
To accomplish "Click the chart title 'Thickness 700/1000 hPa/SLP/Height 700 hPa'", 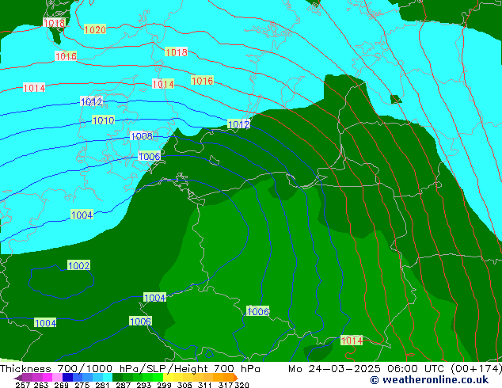I will coord(130,368).
